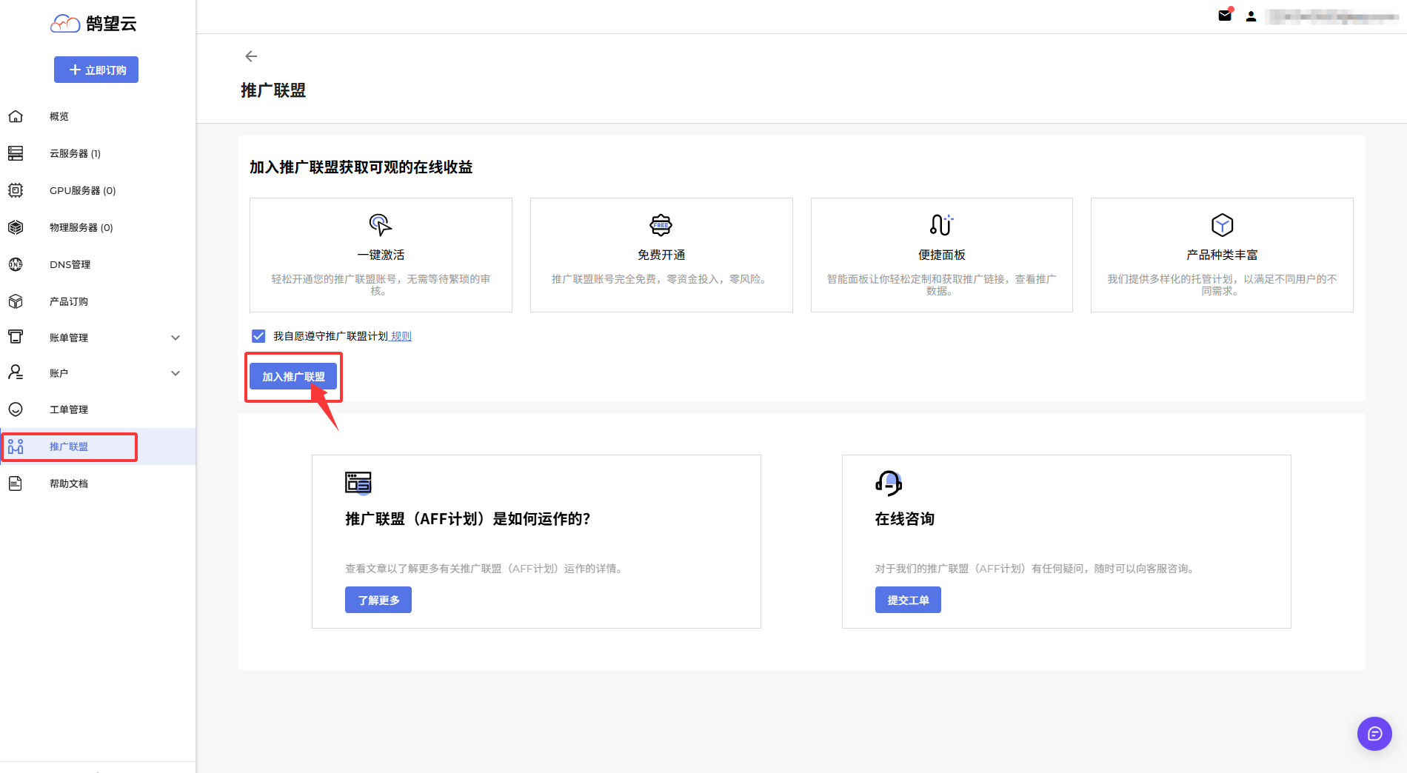Viewport: 1407px width, 773px height.
Task: Click the 鹄望云 cloud logo
Action: tap(65, 24)
